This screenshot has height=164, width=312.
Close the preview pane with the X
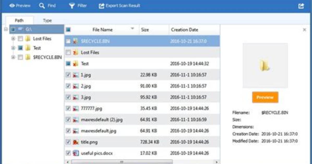(x=304, y=30)
